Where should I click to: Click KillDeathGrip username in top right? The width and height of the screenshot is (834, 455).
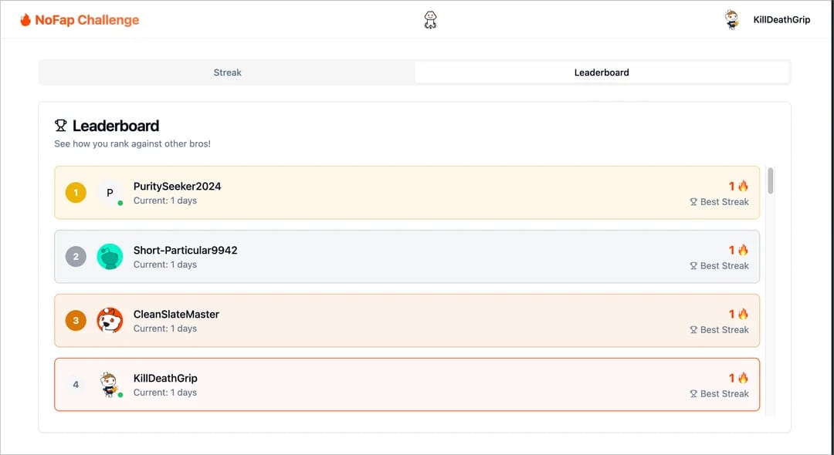pyautogui.click(x=781, y=20)
